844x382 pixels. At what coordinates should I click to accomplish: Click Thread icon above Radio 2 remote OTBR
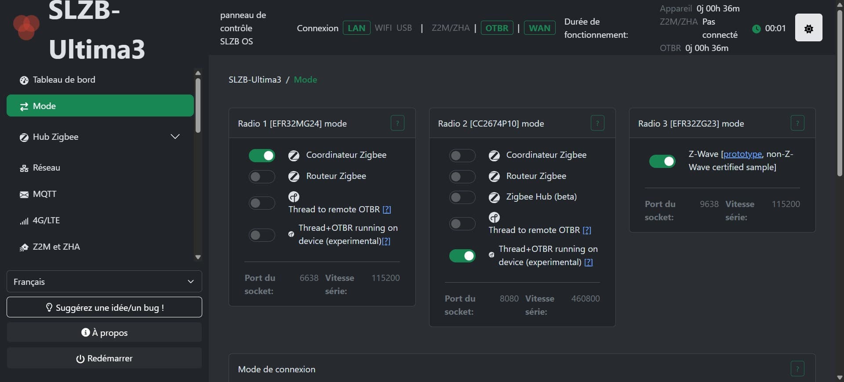[x=494, y=217]
